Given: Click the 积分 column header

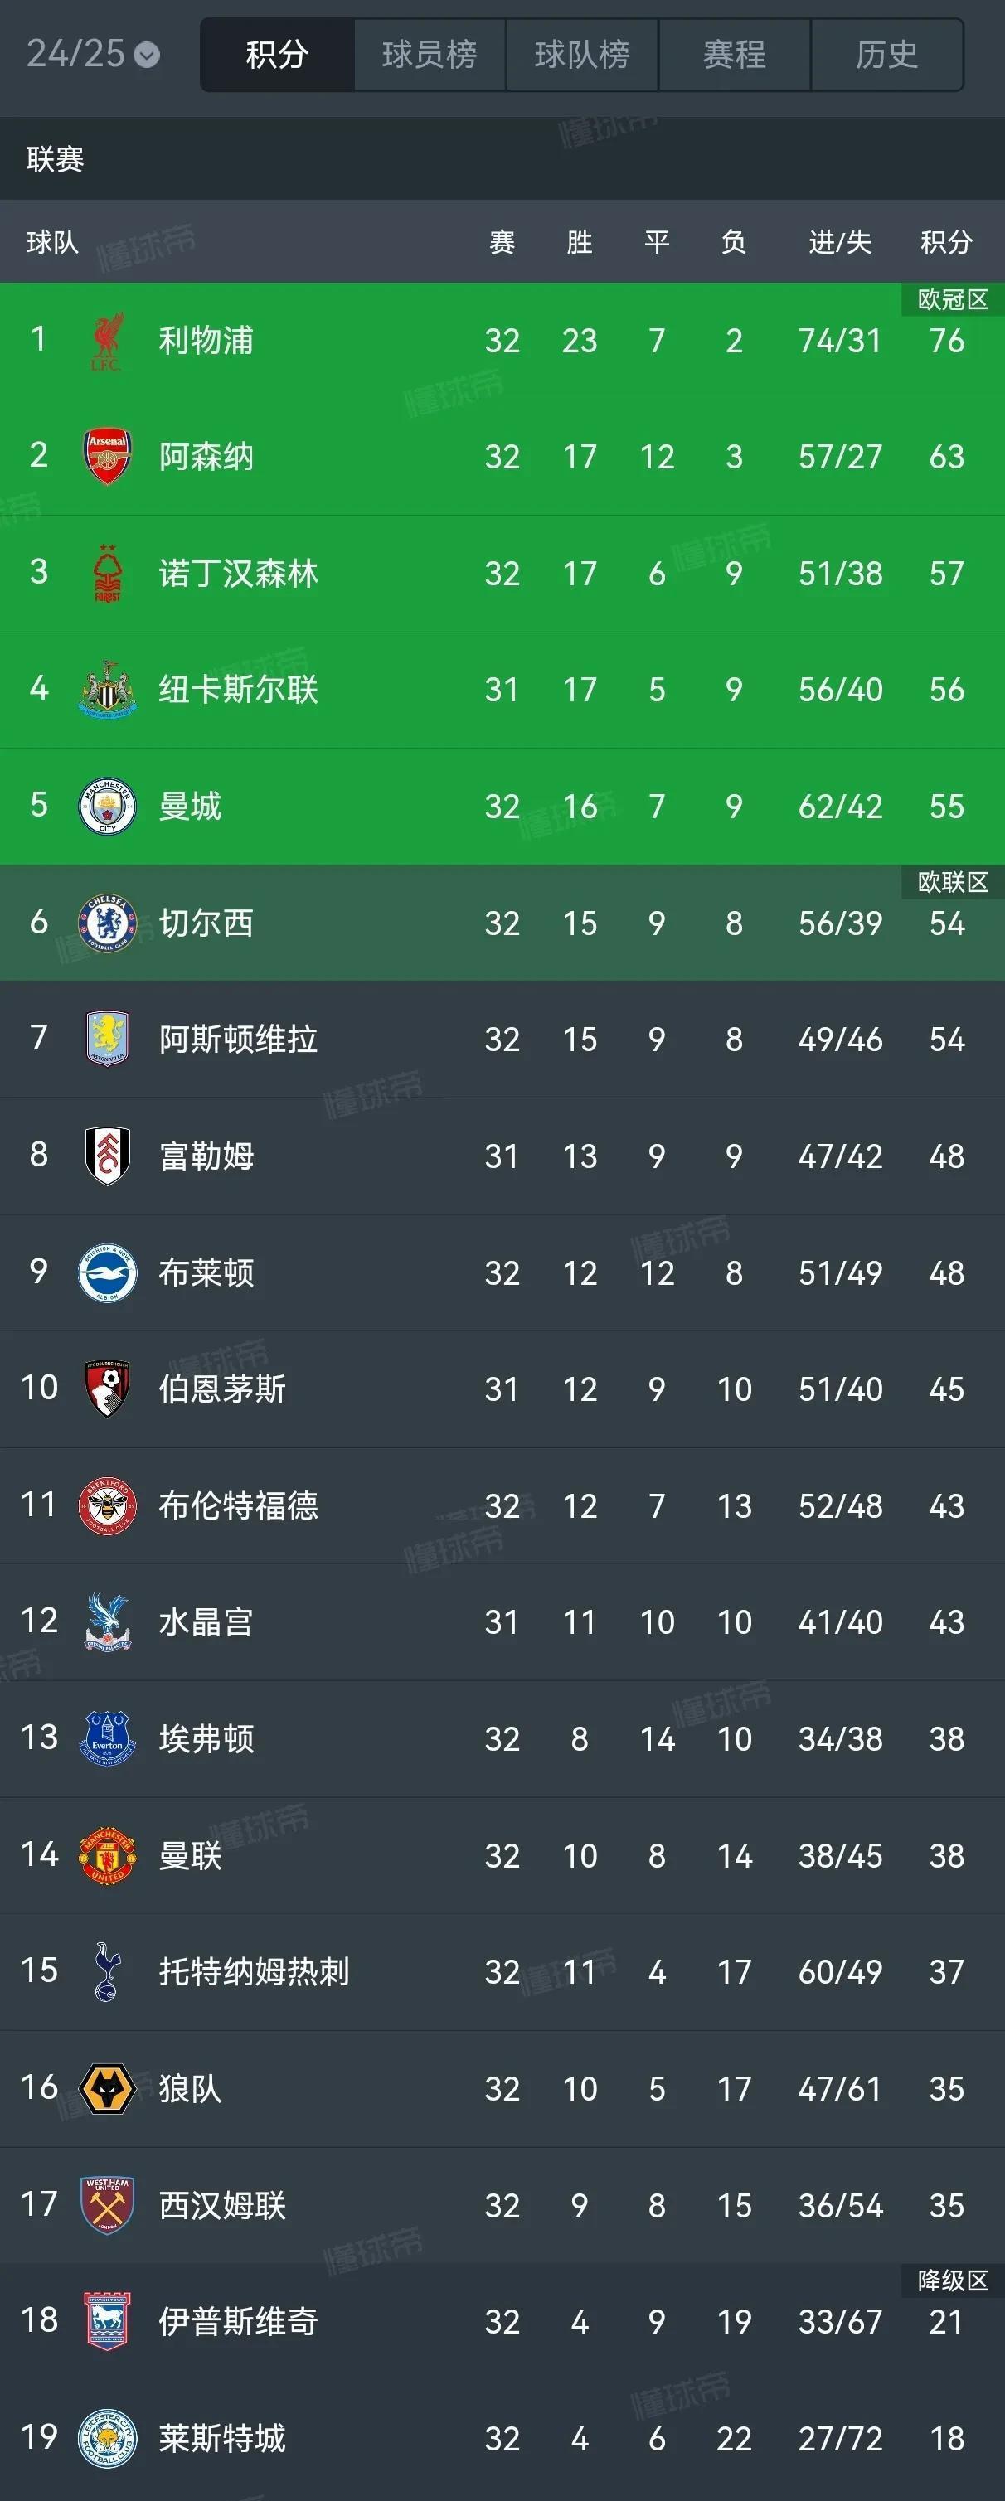Looking at the screenshot, I should [946, 242].
